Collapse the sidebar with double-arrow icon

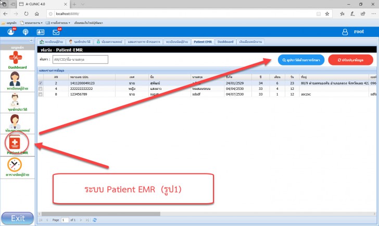coord(31,41)
